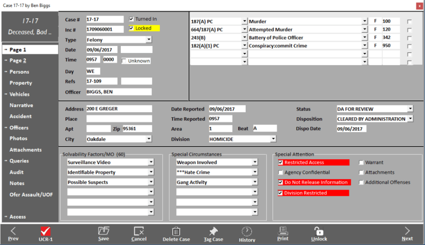The width and height of the screenshot is (425, 245).
Task: Click the Cancel icon in bottom toolbar
Action: (x=139, y=231)
